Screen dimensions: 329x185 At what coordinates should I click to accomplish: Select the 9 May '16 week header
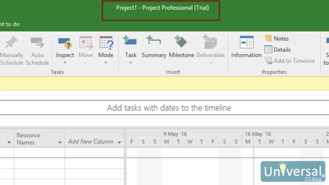click(175, 134)
